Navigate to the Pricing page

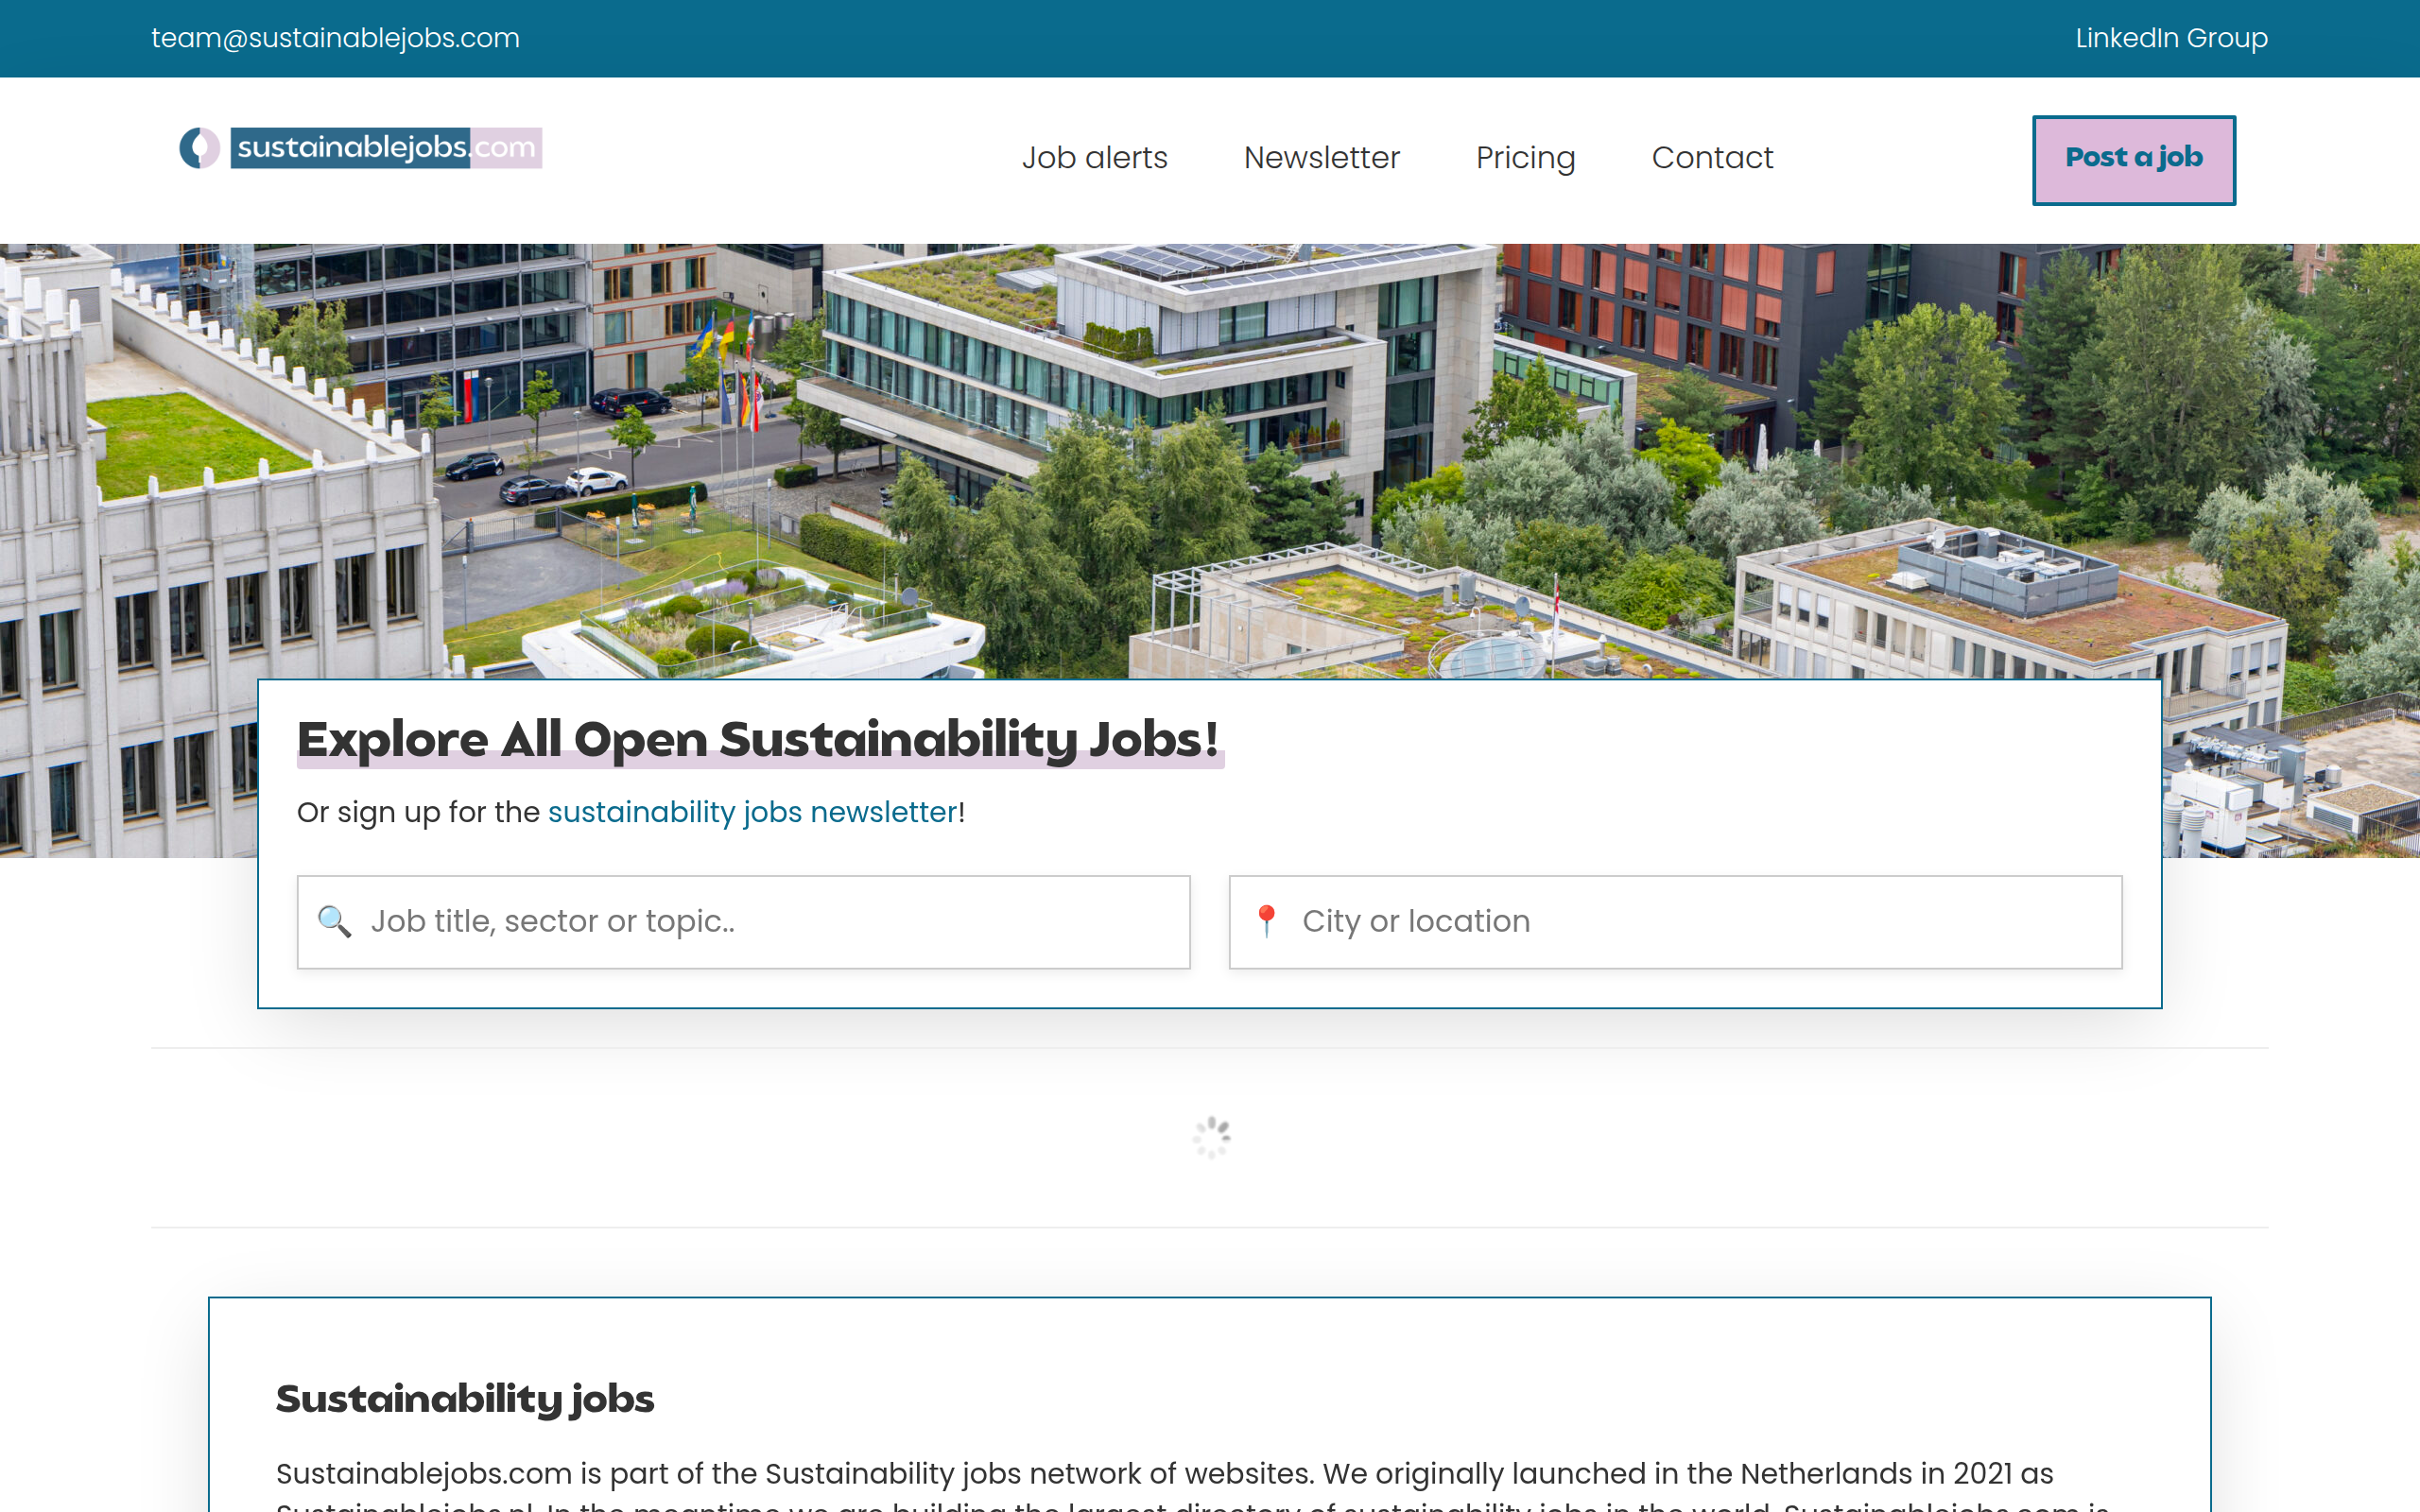pyautogui.click(x=1525, y=158)
